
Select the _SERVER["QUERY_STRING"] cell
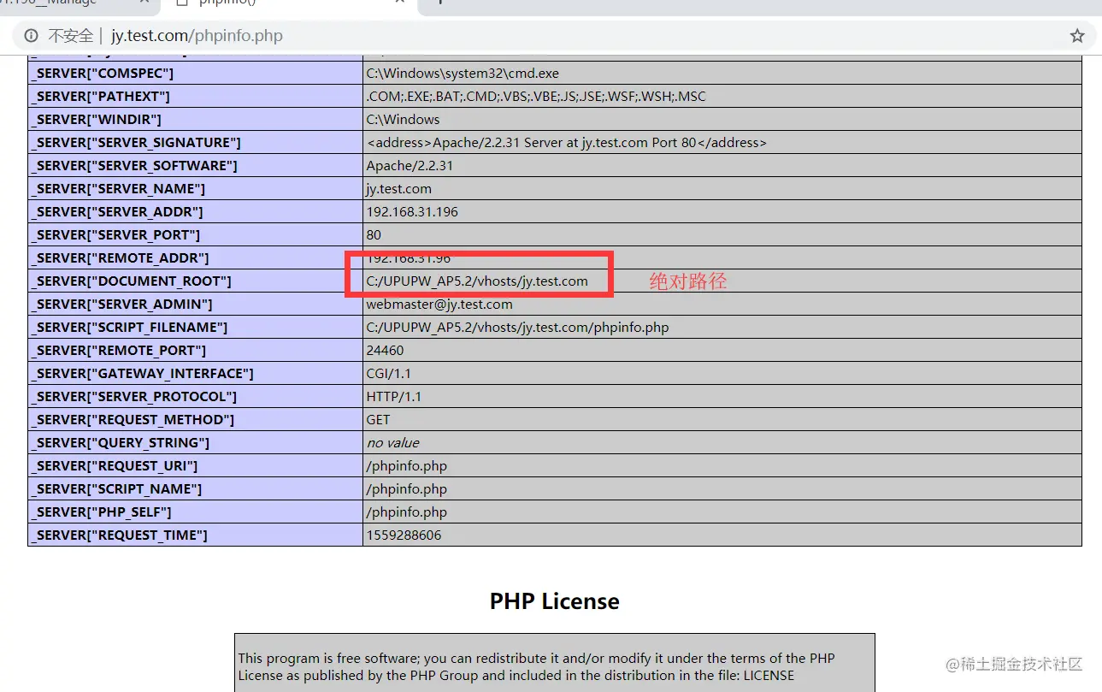pyautogui.click(x=196, y=443)
